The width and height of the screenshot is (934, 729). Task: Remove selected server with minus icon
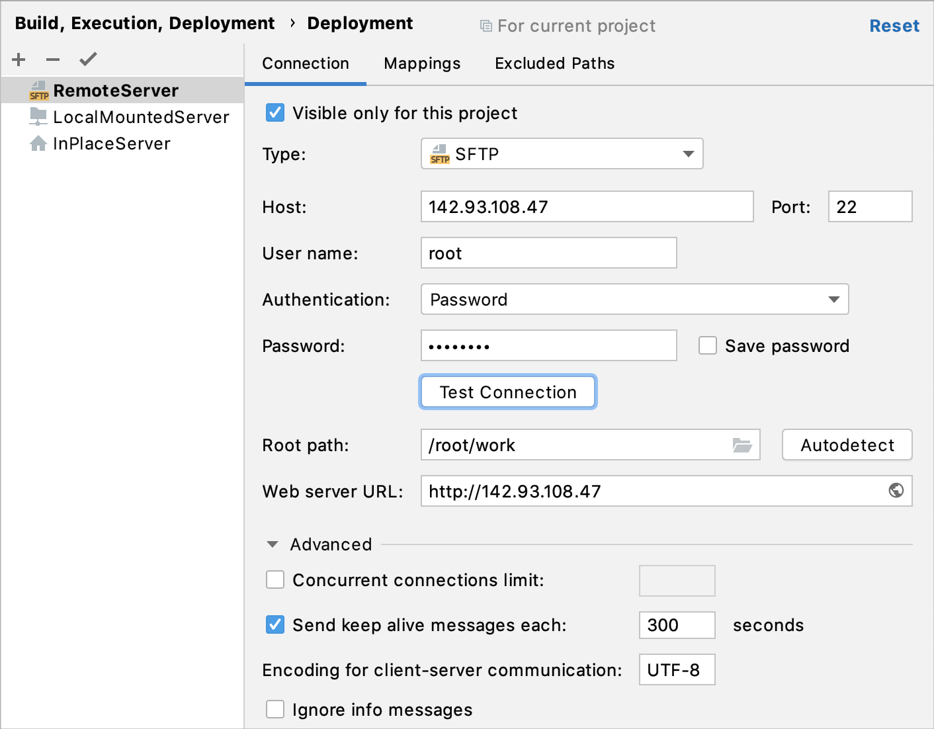pyautogui.click(x=53, y=60)
